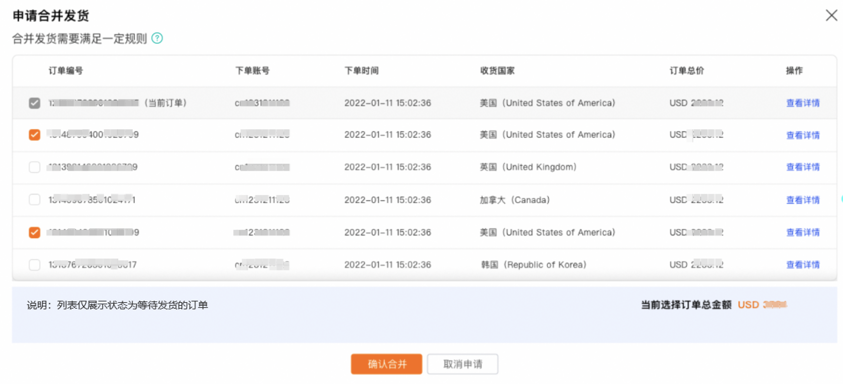Uncheck the fifth row United States order

pyautogui.click(x=34, y=233)
